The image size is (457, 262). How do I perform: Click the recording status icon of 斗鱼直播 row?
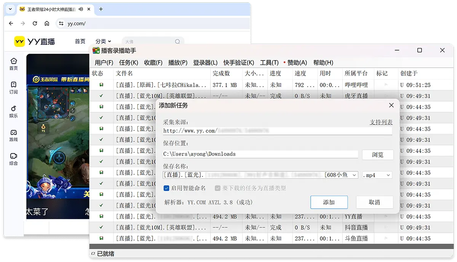(101, 238)
